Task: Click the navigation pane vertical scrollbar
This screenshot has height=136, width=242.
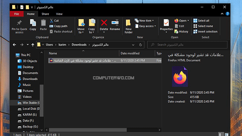Action: point(42,100)
